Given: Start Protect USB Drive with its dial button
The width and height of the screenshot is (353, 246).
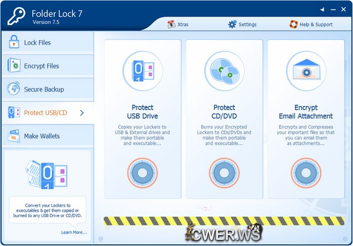Looking at the screenshot, I should tap(142, 173).
